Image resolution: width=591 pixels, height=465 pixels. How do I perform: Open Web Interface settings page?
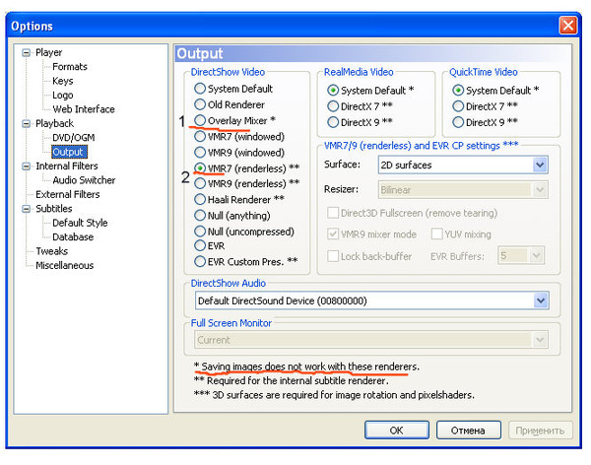point(84,109)
